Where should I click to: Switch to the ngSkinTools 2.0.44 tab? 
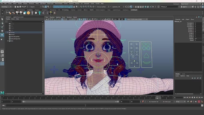(x=18, y=17)
